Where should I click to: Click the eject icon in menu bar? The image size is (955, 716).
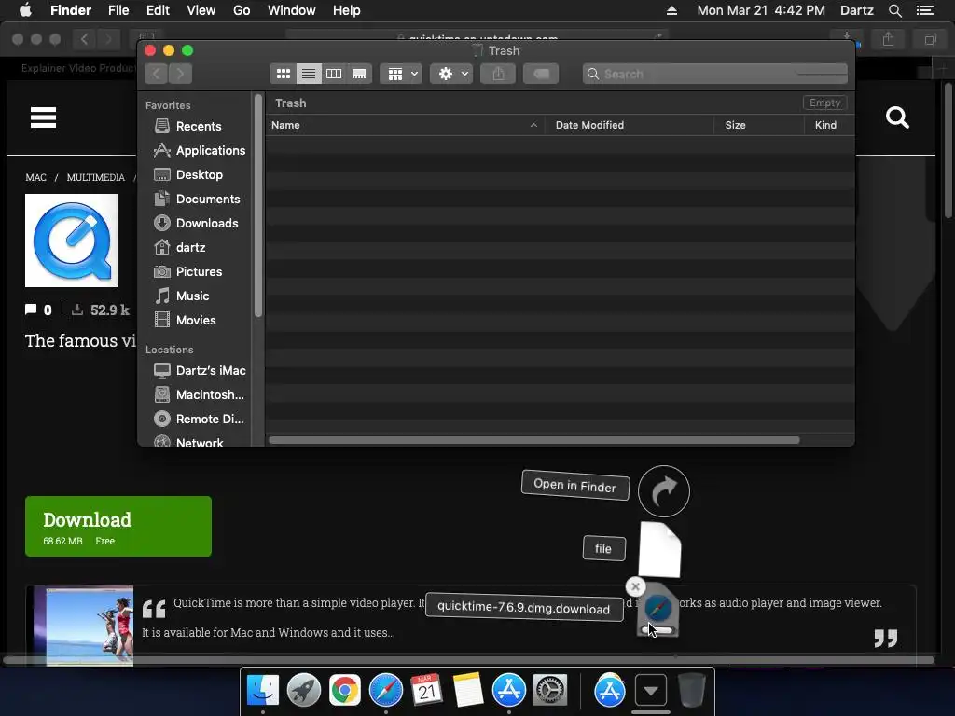[x=671, y=10]
